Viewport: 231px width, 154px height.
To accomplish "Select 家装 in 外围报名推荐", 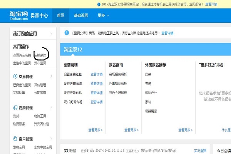I will (148, 102).
